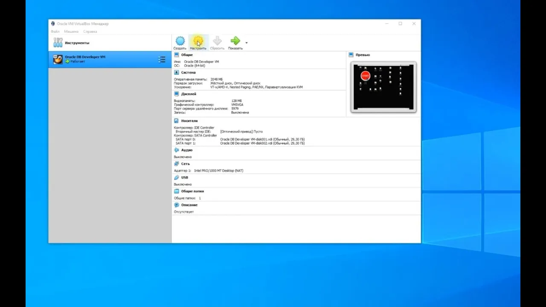Viewport: 546px width, 307px height.
Task: Click the 2048 МБ memory value
Action: tap(217, 79)
